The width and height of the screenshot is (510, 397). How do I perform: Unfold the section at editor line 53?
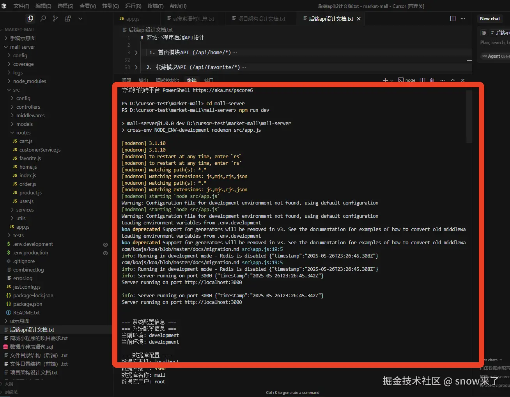point(136,67)
